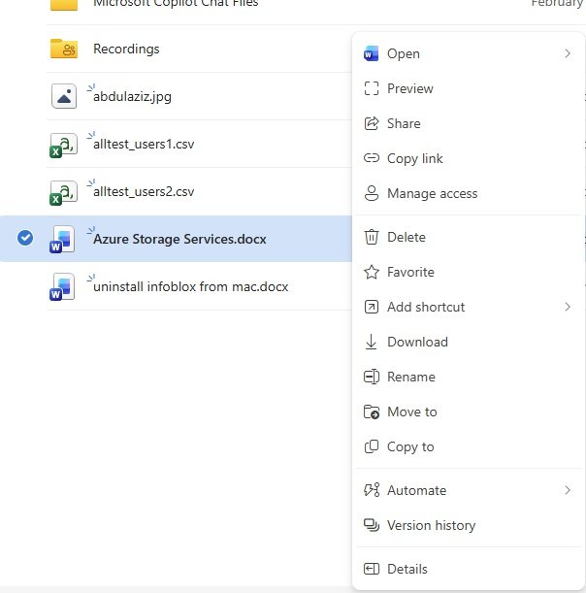
Task: Open alltest_users1.csv file name
Action: (x=144, y=144)
